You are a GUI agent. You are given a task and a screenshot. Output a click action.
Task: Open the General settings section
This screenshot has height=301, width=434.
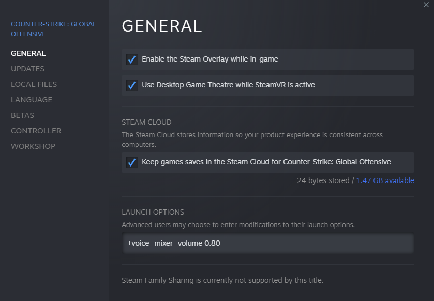pyautogui.click(x=28, y=53)
